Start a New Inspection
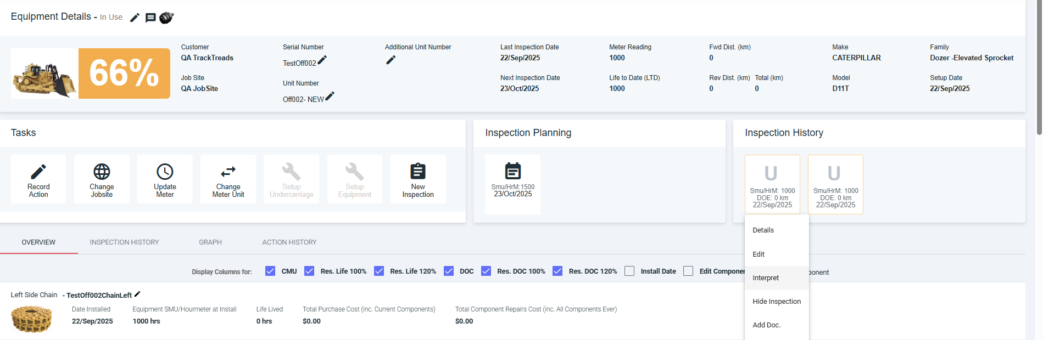Image resolution: width=1043 pixels, height=340 pixels. 418,179
